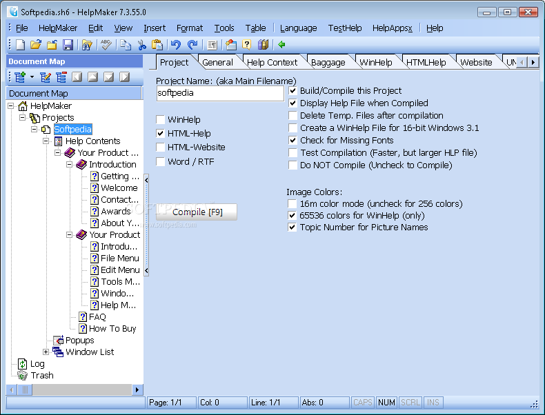The image size is (545, 415).
Task: Click the Paste clipboard icon
Action: 157,44
